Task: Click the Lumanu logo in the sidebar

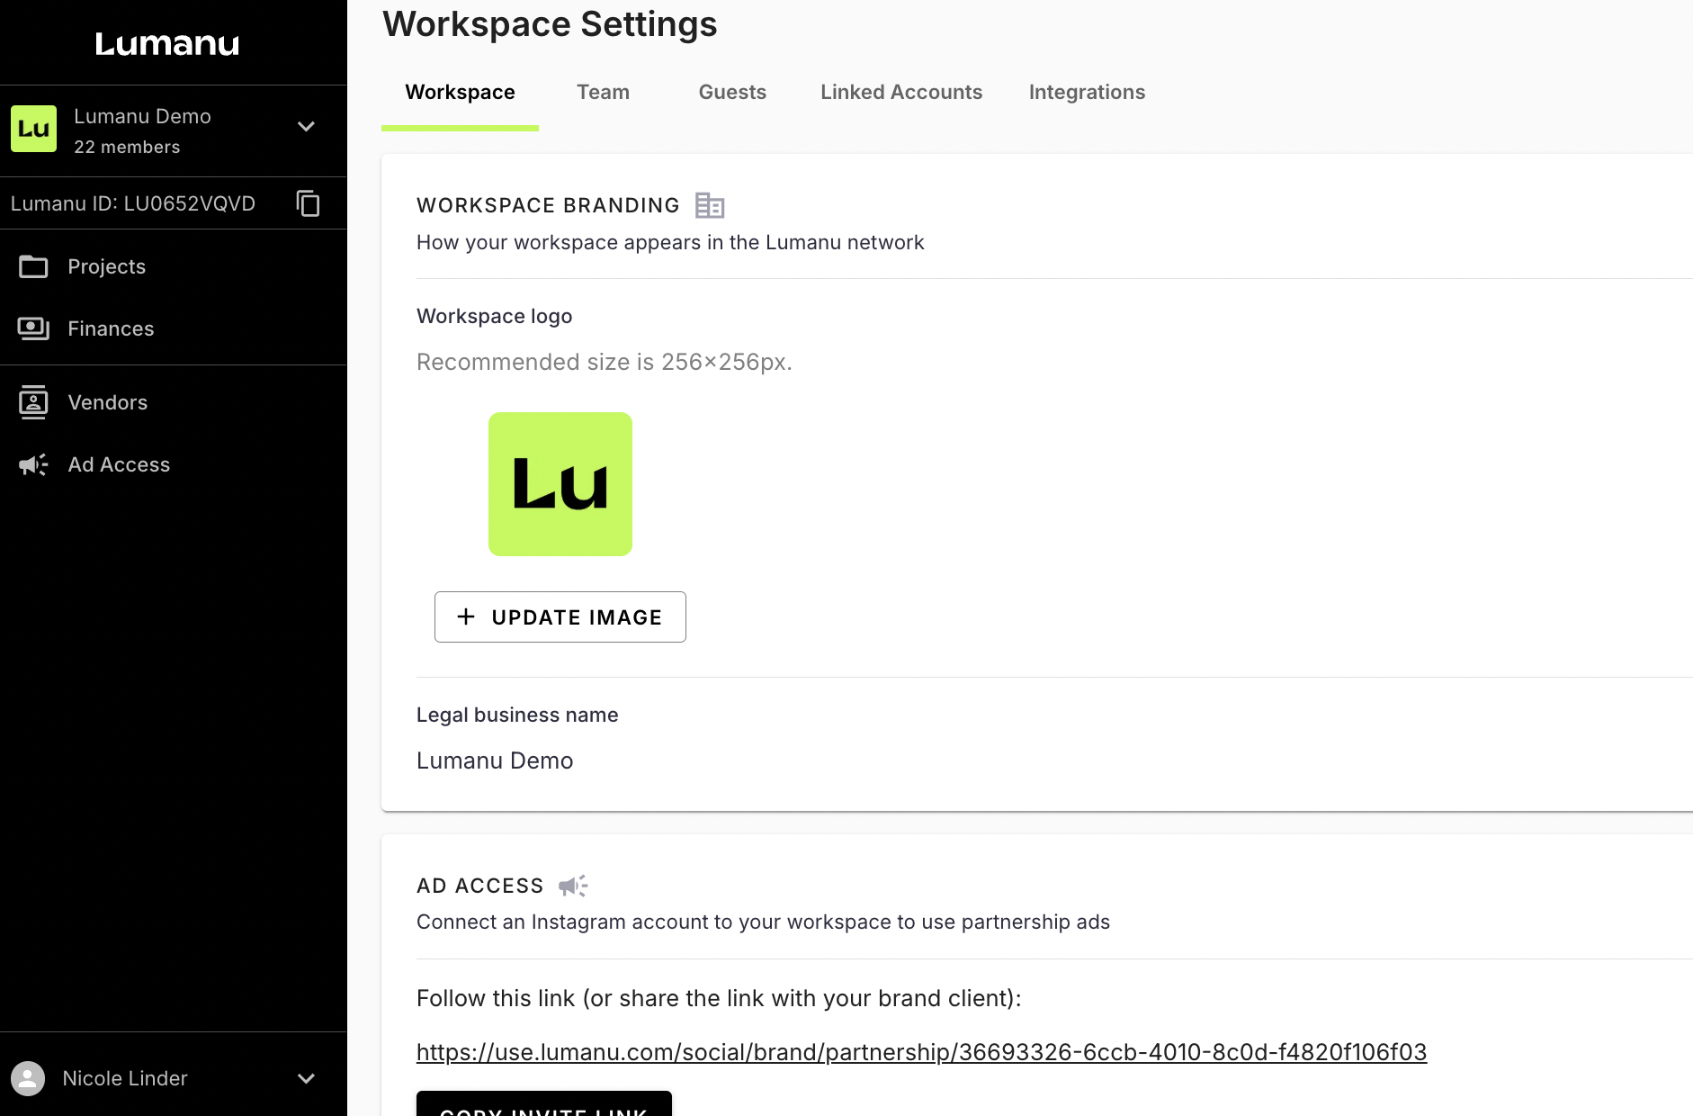Action: tap(167, 43)
